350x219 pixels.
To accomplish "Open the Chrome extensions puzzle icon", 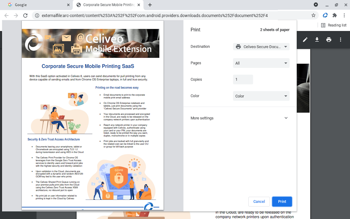I will click(x=334, y=15).
